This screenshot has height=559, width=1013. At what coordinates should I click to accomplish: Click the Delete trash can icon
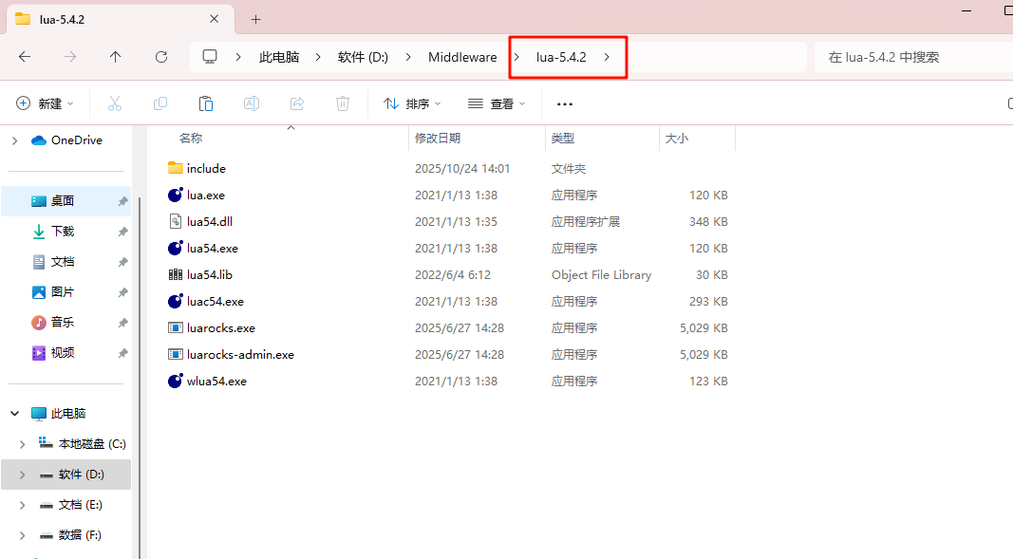343,103
